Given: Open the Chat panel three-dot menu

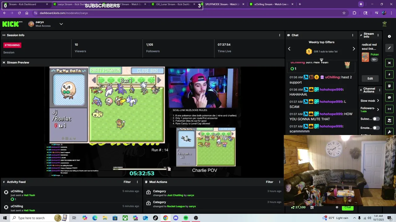Looking at the screenshot, I should (x=352, y=35).
